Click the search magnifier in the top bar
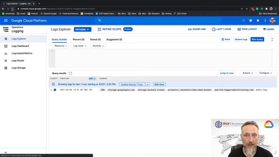This screenshot has height=157, width=279. (x=100, y=20)
